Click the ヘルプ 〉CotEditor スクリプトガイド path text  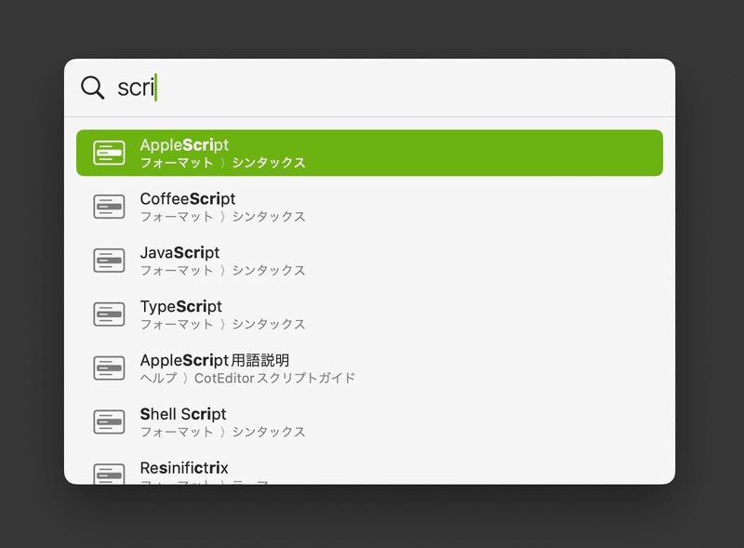(x=247, y=379)
